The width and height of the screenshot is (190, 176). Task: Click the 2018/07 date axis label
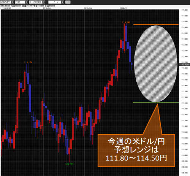[x=7, y=8]
